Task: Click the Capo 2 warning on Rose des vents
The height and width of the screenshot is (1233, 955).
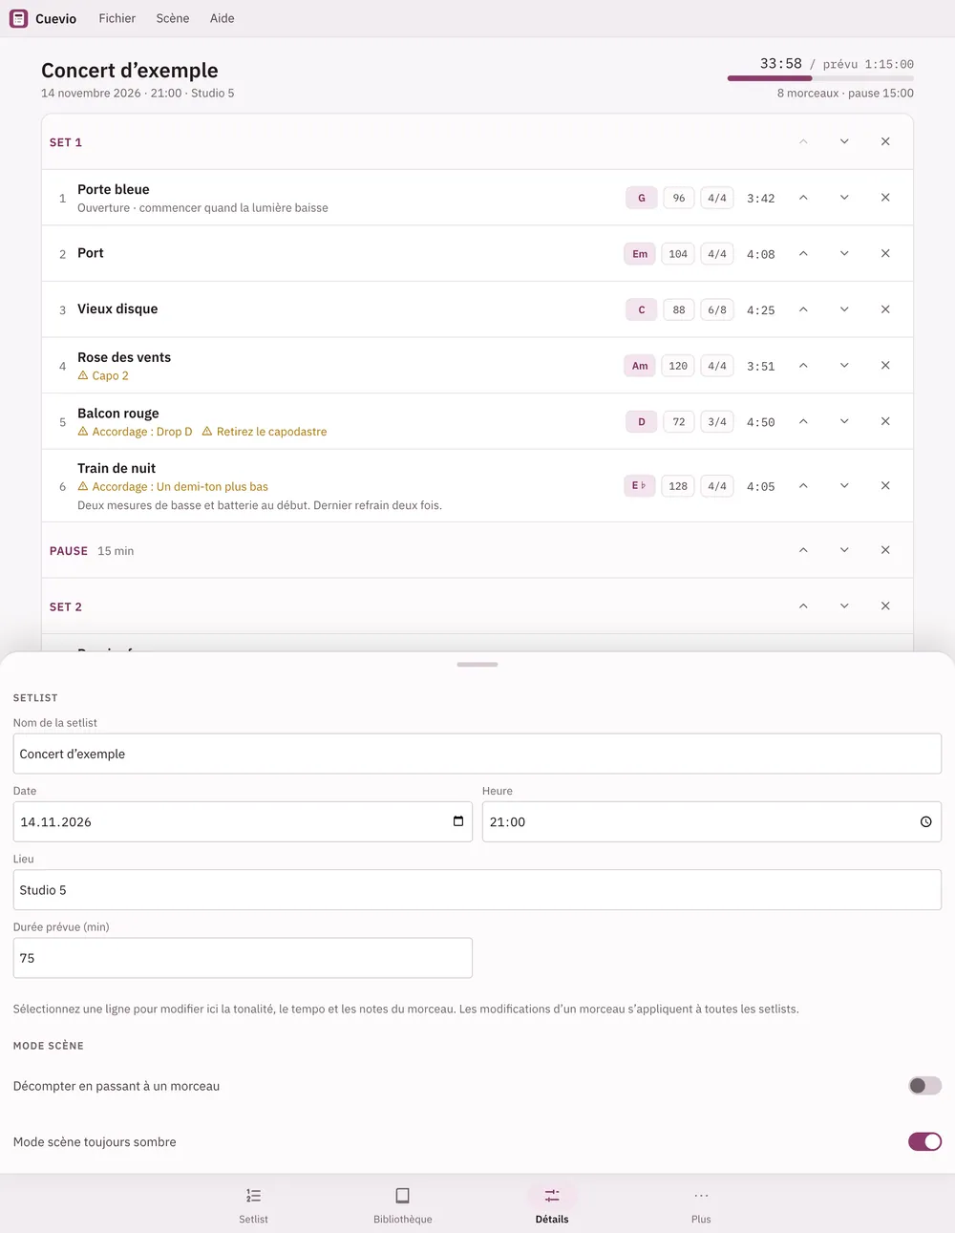Action: click(x=103, y=375)
